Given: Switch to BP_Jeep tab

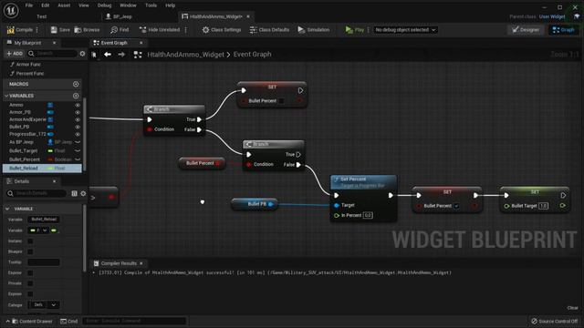Looking at the screenshot, I should (120, 16).
